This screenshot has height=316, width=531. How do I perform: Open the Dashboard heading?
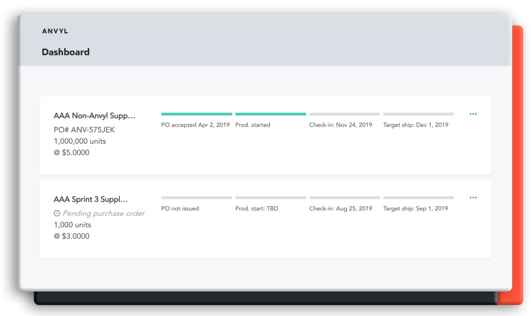pyautogui.click(x=65, y=52)
